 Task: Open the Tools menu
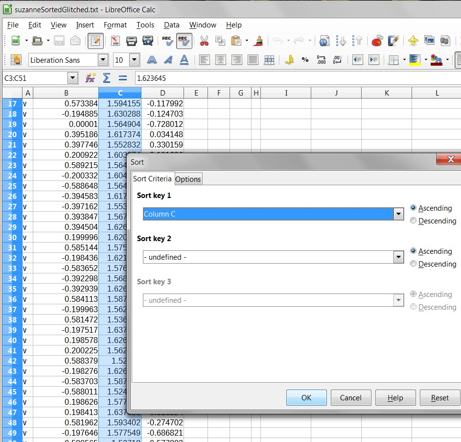(145, 25)
